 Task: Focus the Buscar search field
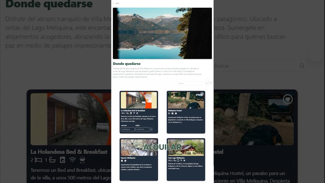coord(192,83)
